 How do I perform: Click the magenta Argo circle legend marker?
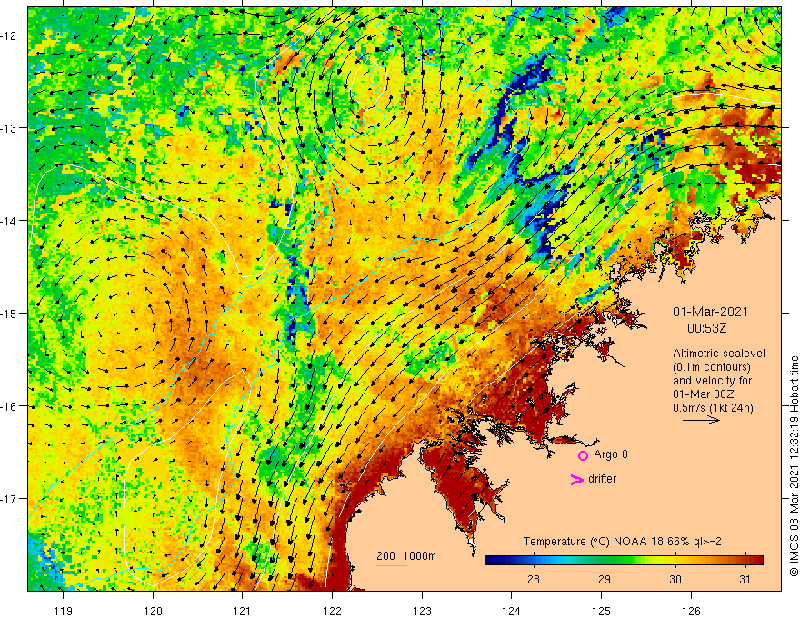pyautogui.click(x=583, y=455)
